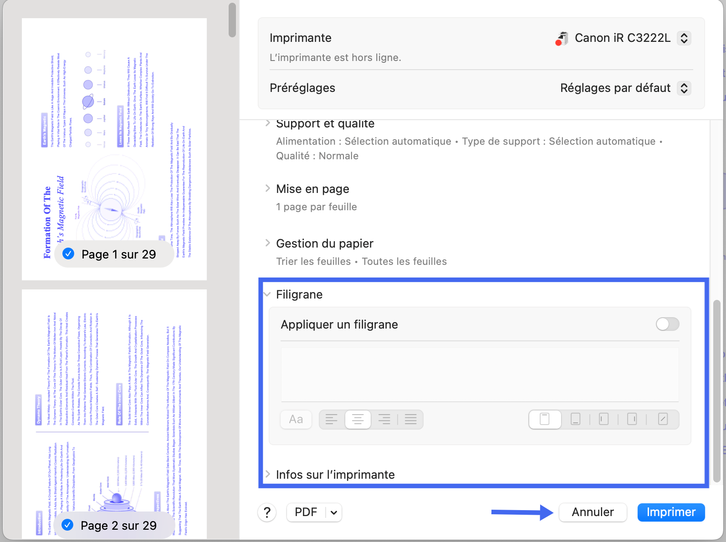726x542 pixels.
Task: Open the Réglages par défaut presets dropdown
Action: (684, 88)
